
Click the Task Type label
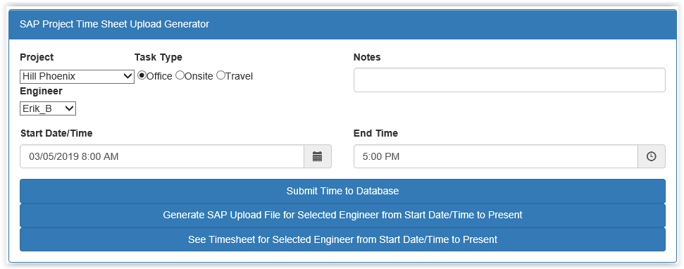158,57
